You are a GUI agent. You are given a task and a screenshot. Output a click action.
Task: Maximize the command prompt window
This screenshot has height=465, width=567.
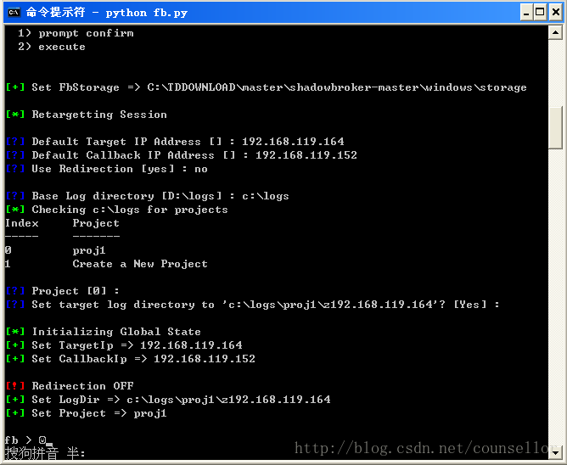coord(539,13)
